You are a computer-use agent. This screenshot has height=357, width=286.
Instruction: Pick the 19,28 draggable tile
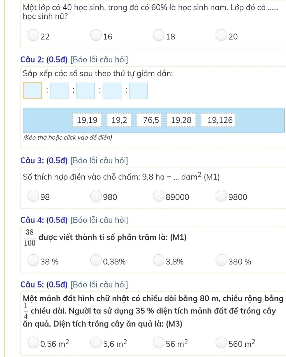(181, 120)
